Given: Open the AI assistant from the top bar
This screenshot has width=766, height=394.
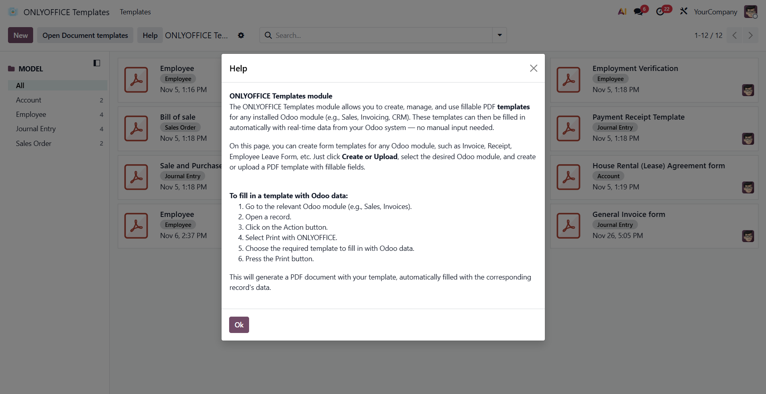Looking at the screenshot, I should click(x=622, y=12).
